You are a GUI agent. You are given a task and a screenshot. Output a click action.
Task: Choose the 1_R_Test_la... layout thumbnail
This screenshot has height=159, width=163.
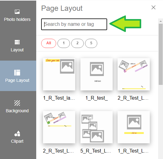pos(59,74)
